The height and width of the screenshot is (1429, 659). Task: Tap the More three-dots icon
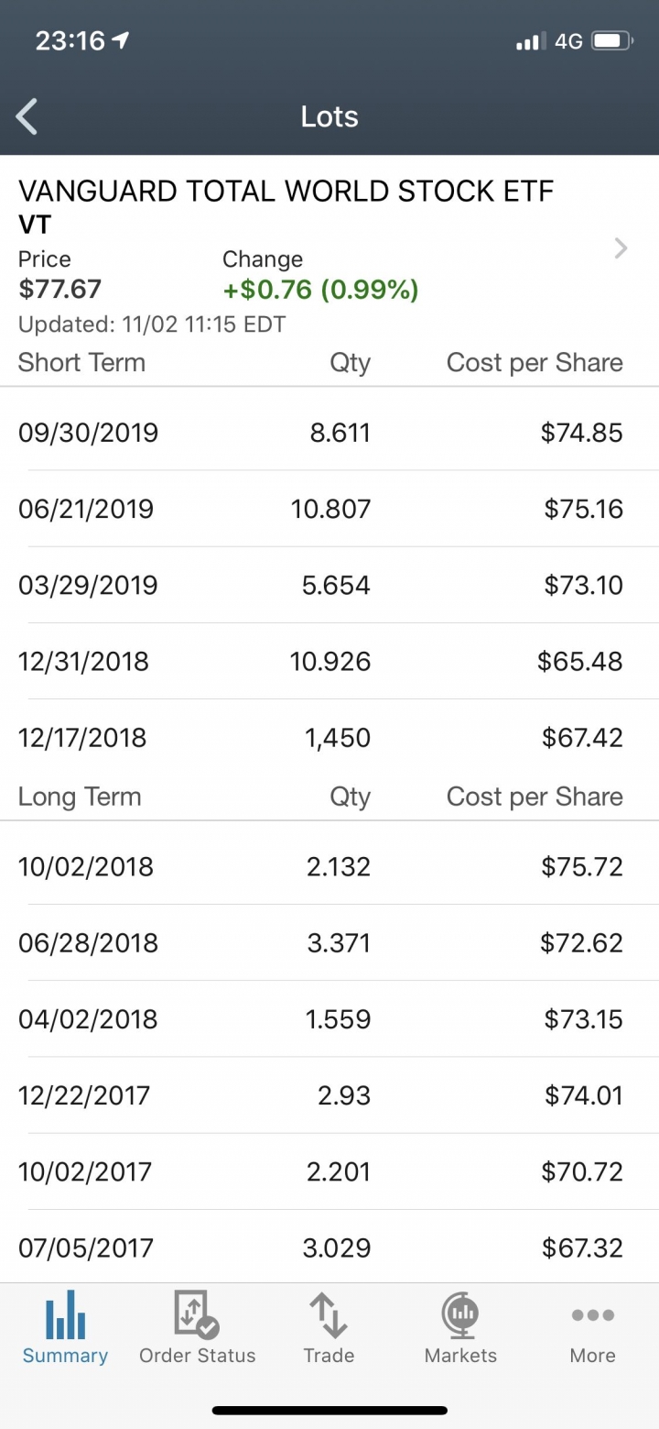click(x=592, y=1315)
